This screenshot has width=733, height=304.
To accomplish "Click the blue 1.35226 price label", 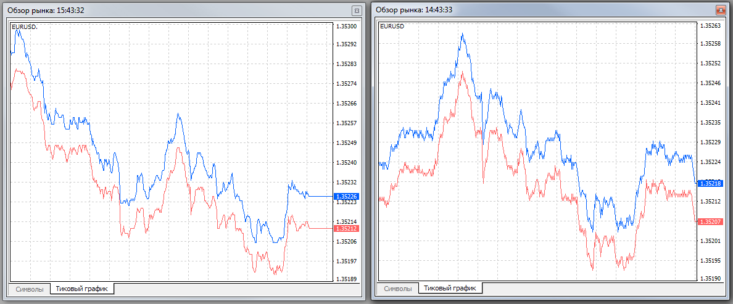I will click(x=346, y=197).
